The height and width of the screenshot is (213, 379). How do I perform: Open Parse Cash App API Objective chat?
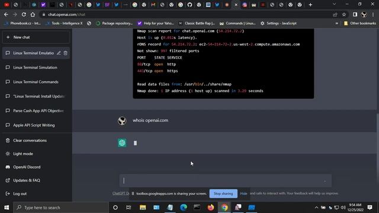(x=36, y=111)
